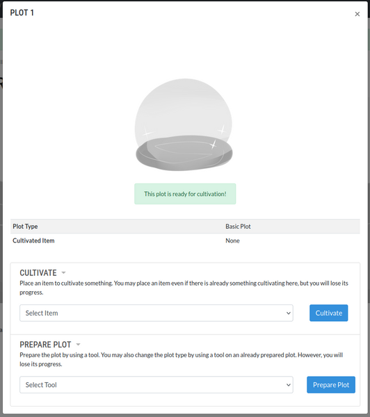Click the green ready for cultivation notice
This screenshot has height=417, width=370.
tap(185, 194)
